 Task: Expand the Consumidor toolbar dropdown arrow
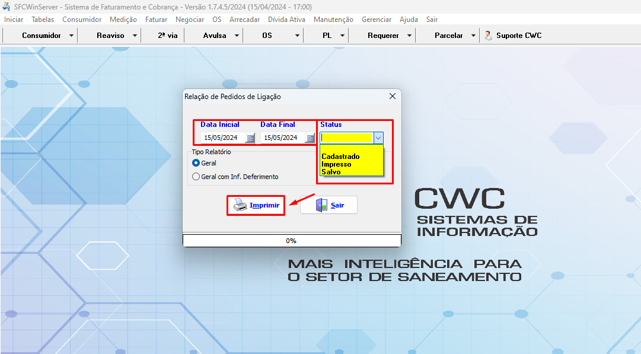coord(71,36)
